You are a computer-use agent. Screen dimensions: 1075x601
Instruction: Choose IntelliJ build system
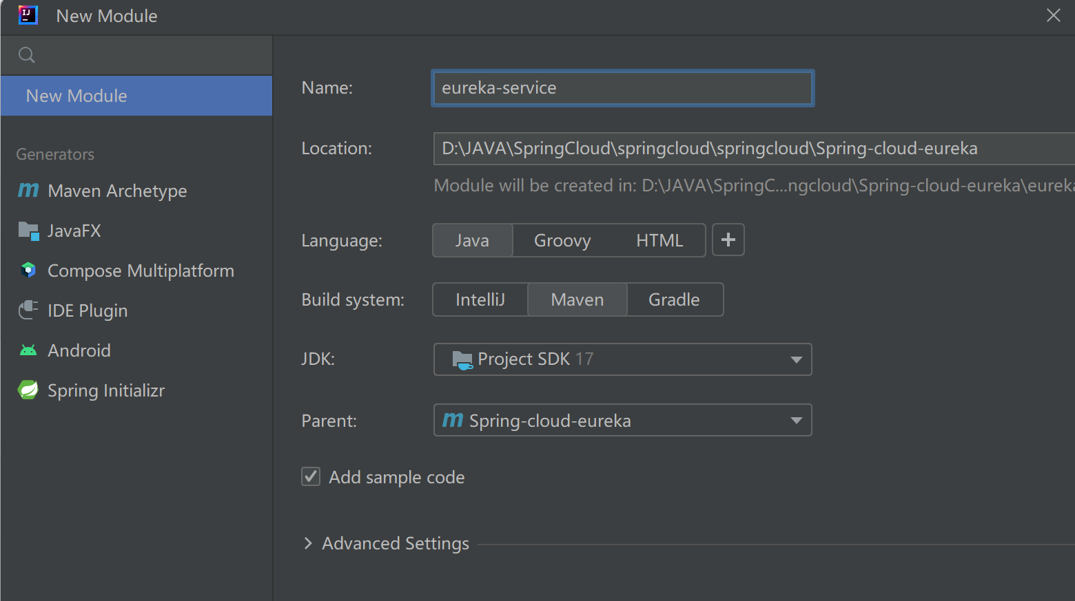pos(480,299)
